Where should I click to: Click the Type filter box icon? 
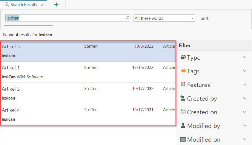pos(183,57)
